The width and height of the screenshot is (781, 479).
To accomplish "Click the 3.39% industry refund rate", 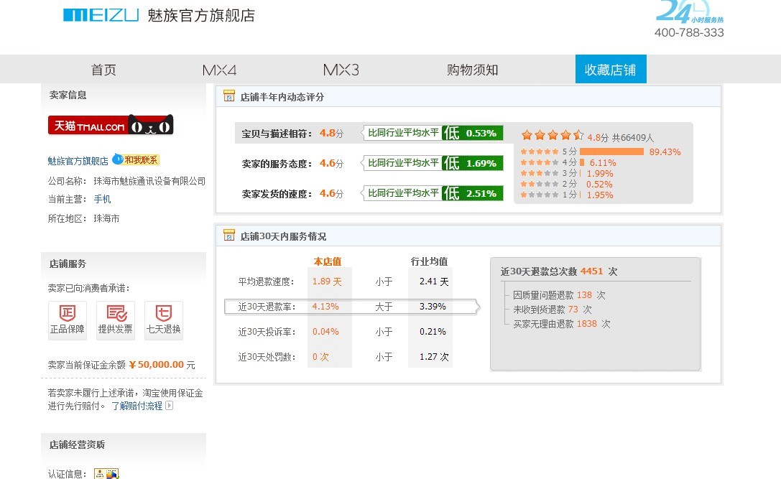I will click(433, 307).
